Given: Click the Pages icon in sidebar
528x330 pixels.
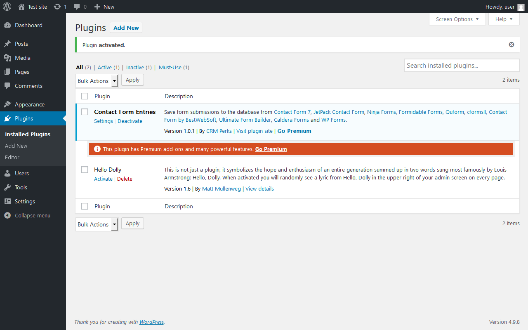Looking at the screenshot, I should (x=7, y=72).
